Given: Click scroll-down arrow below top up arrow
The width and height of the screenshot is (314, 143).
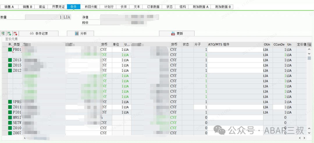Looking at the screenshot, I should click(309, 54).
